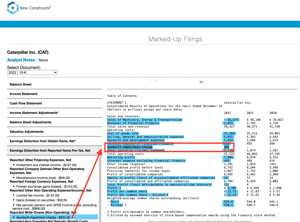Click the New Constructs hexagon logo icon

[x=13, y=8]
